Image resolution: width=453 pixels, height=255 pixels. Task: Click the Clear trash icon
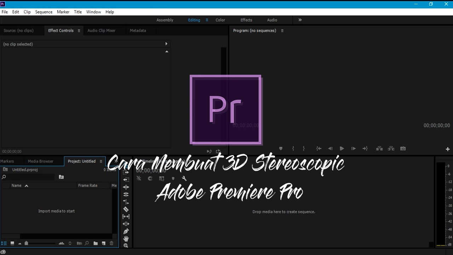[111, 243]
